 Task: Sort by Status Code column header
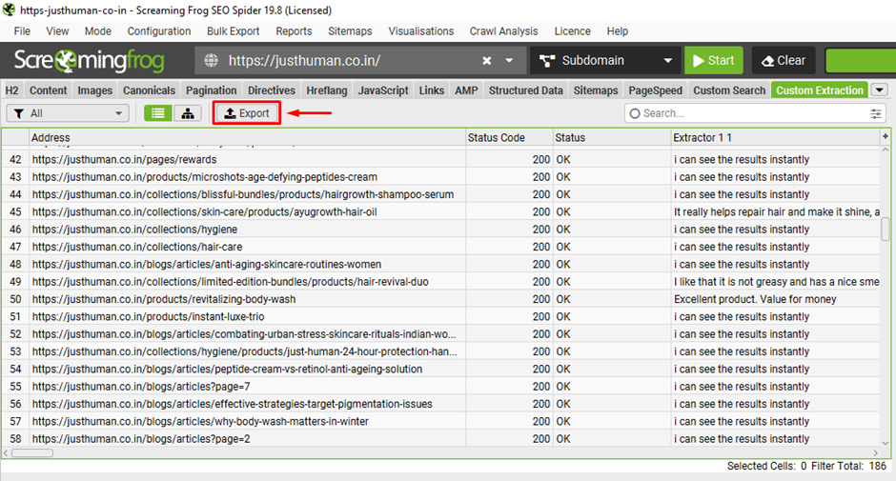tap(509, 138)
